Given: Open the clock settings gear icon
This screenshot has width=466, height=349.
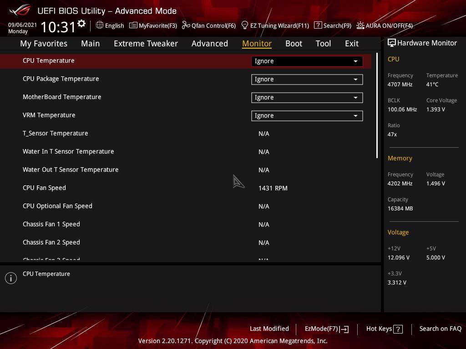Looking at the screenshot, I should (x=81, y=24).
